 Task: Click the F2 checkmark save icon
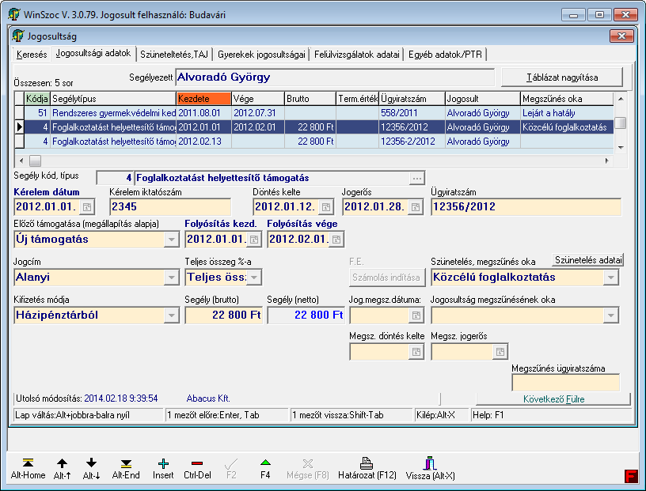(231, 463)
